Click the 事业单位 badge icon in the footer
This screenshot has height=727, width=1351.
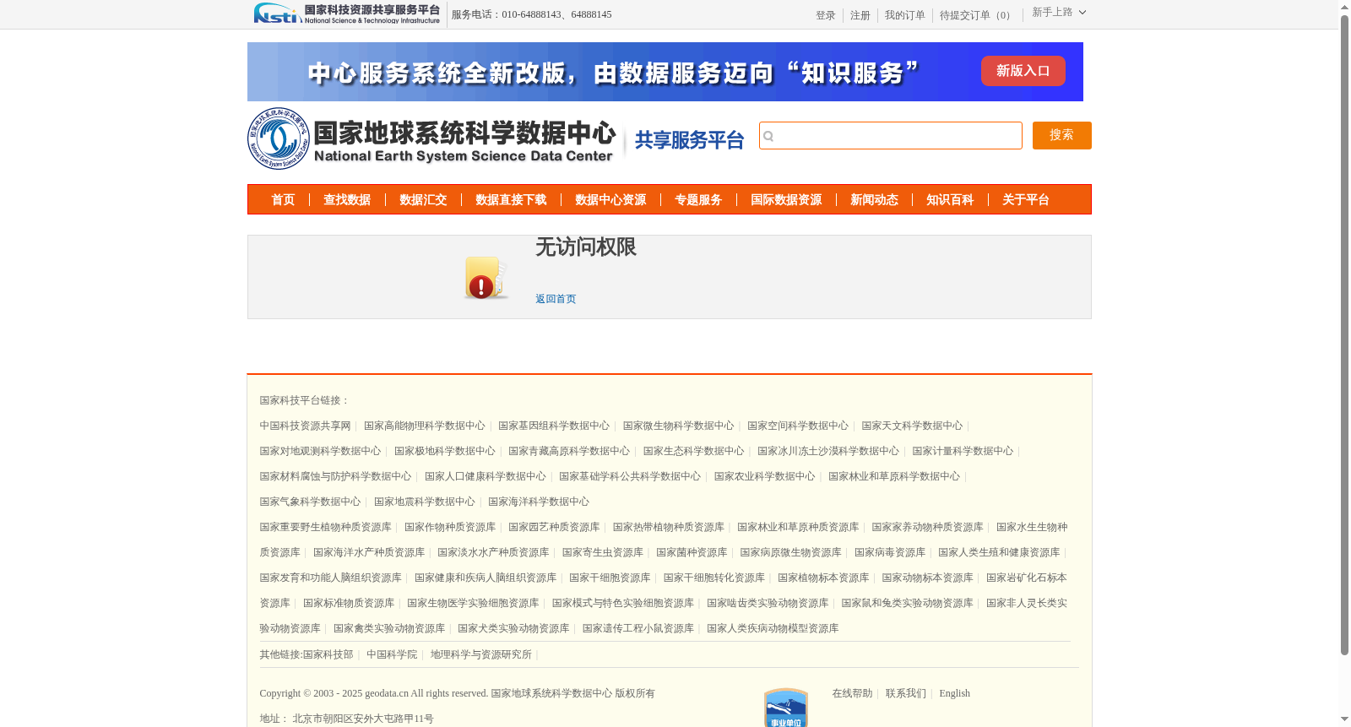click(x=786, y=708)
